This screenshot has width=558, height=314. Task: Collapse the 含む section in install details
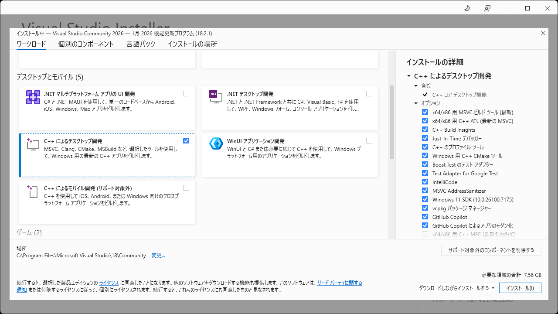tap(416, 86)
